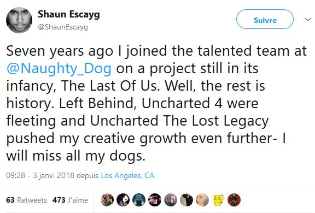
Task: View the 63 Retweets list
Action: tap(26, 200)
